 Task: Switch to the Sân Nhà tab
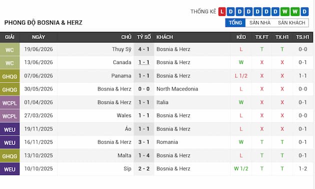click(260, 22)
